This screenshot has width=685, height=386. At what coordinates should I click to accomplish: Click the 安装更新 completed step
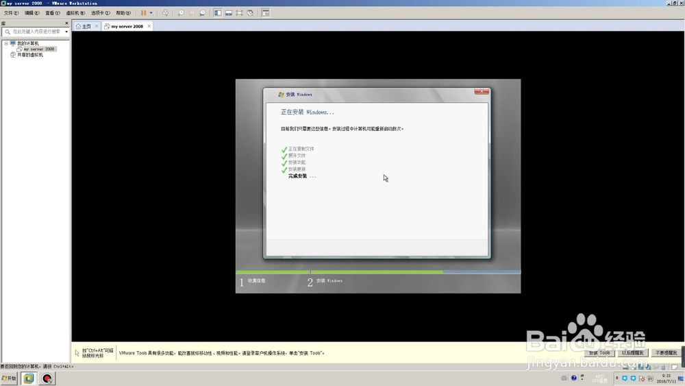[x=297, y=169]
